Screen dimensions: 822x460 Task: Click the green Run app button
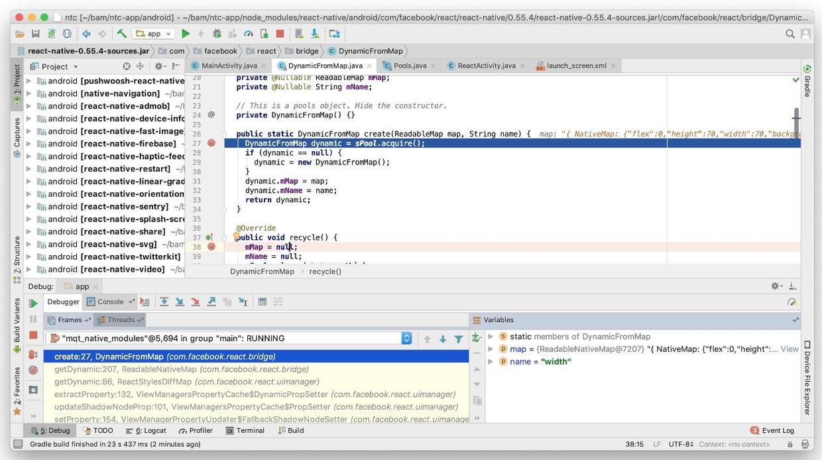tap(186, 33)
